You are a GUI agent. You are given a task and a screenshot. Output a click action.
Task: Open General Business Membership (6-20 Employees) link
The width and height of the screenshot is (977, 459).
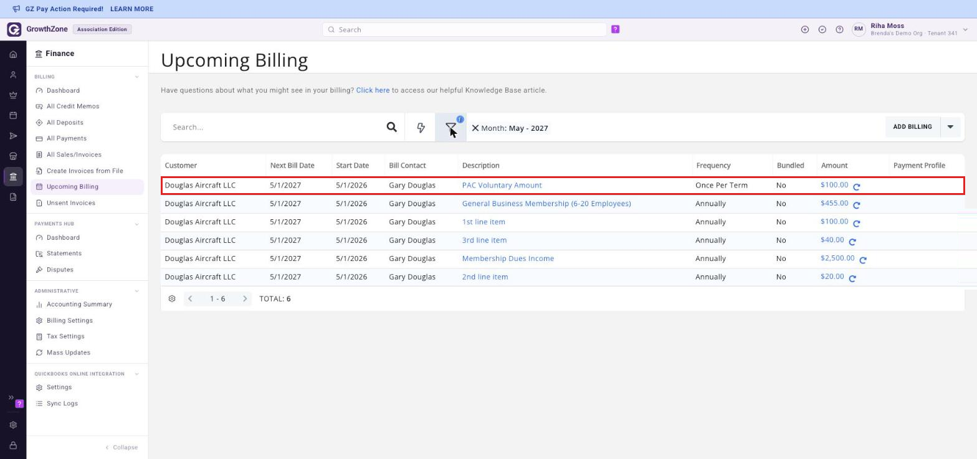click(x=546, y=204)
